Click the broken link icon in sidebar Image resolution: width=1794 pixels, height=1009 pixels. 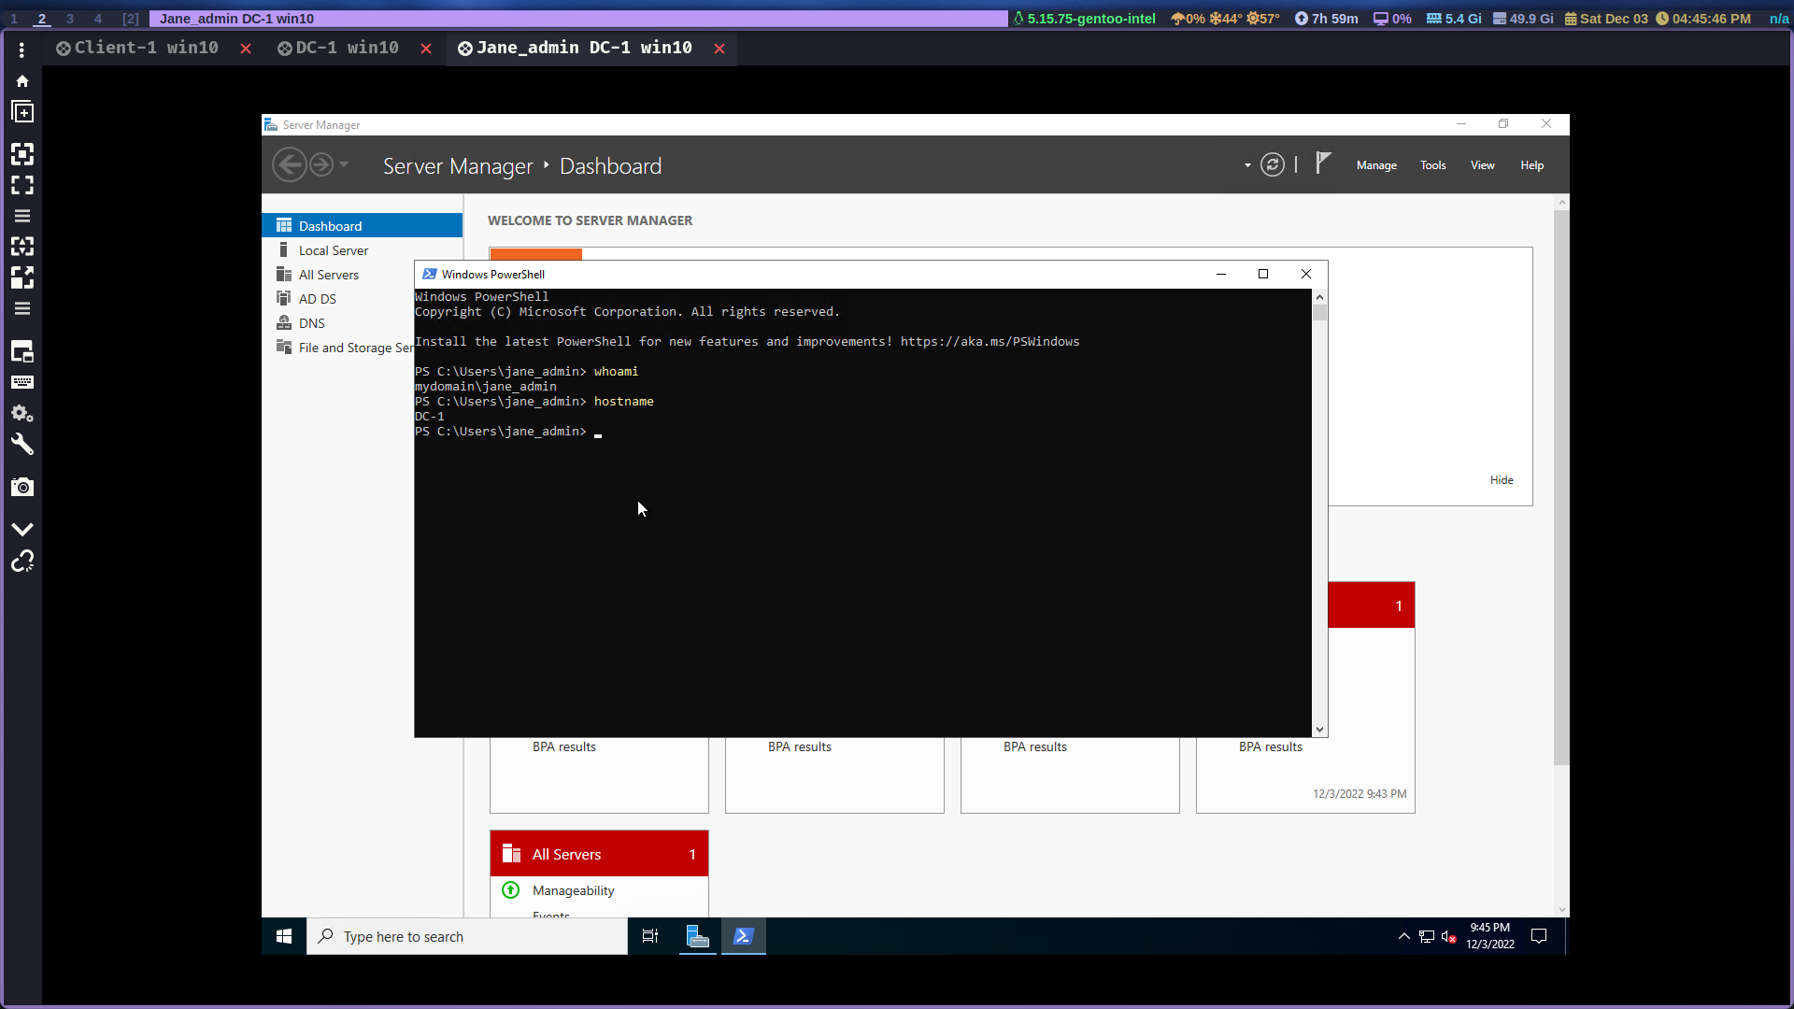pos(22,561)
